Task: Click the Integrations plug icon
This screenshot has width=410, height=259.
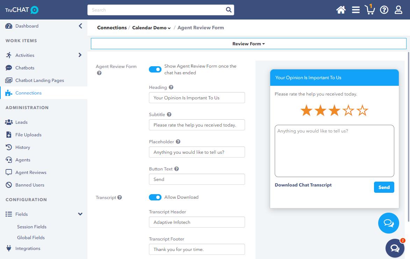Action: pyautogui.click(x=9, y=248)
